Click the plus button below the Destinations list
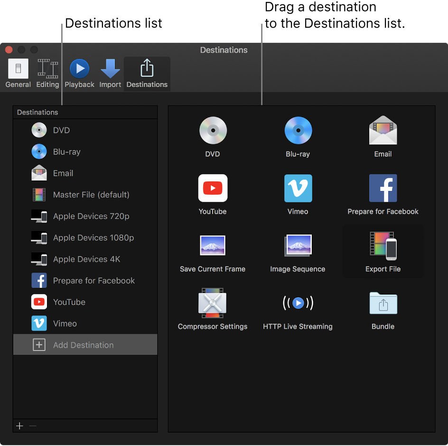This screenshot has height=446, width=448. point(19,426)
